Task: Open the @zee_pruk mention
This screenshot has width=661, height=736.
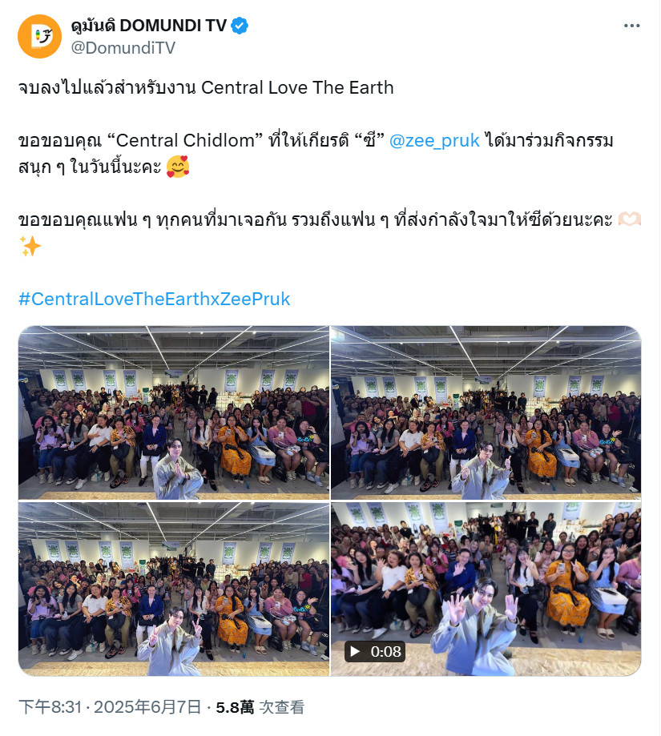Action: coord(434,140)
